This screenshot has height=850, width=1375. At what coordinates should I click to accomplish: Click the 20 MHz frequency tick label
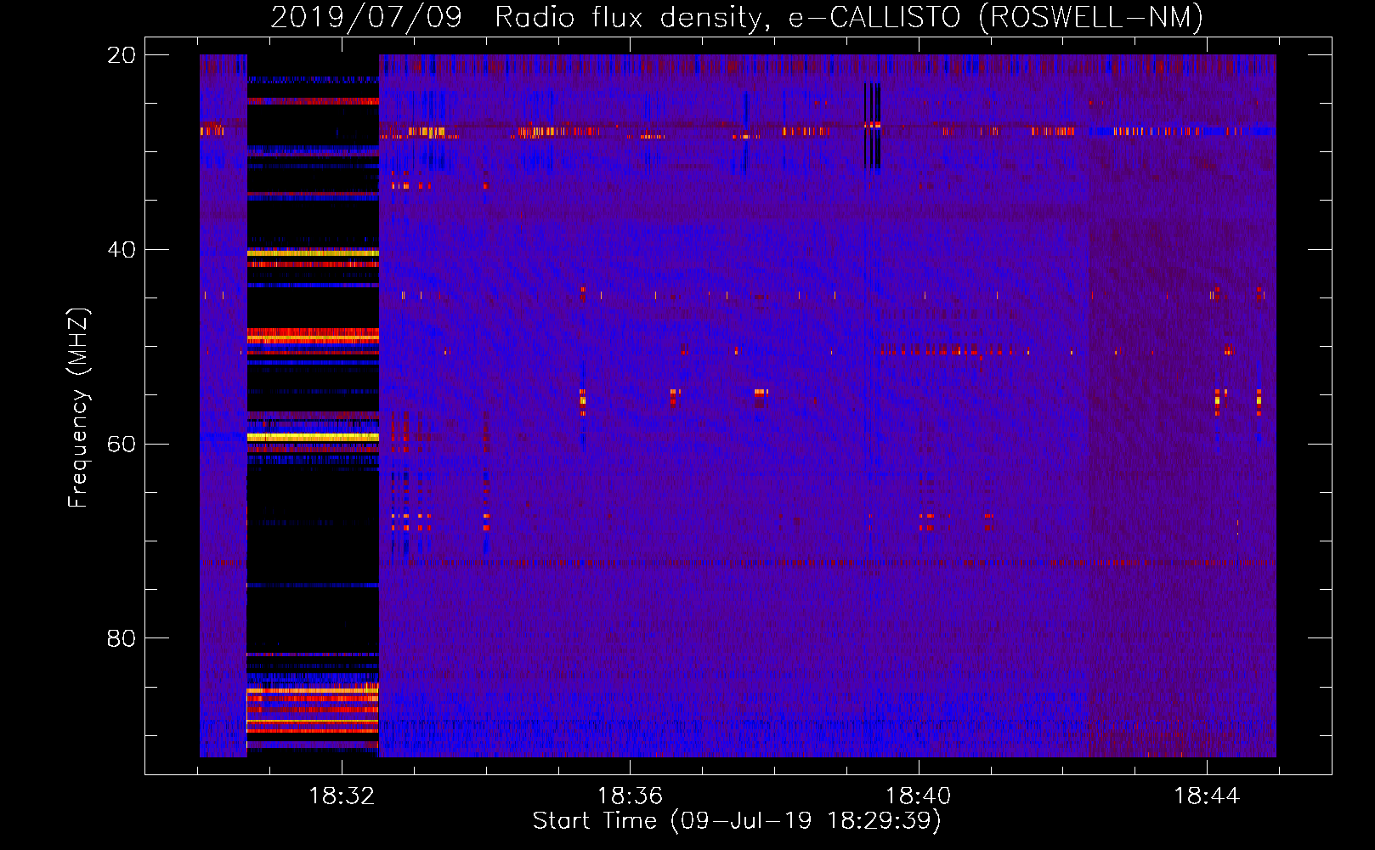(121, 55)
